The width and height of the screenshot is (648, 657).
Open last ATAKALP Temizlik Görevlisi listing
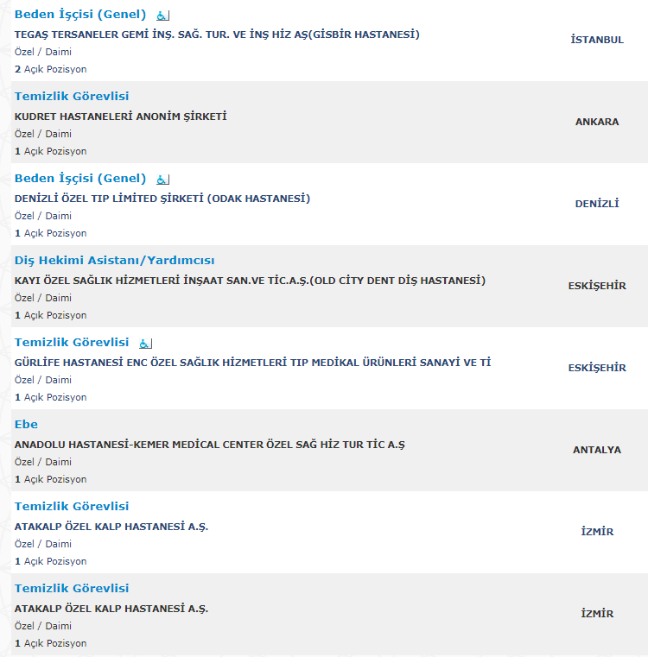point(72,588)
